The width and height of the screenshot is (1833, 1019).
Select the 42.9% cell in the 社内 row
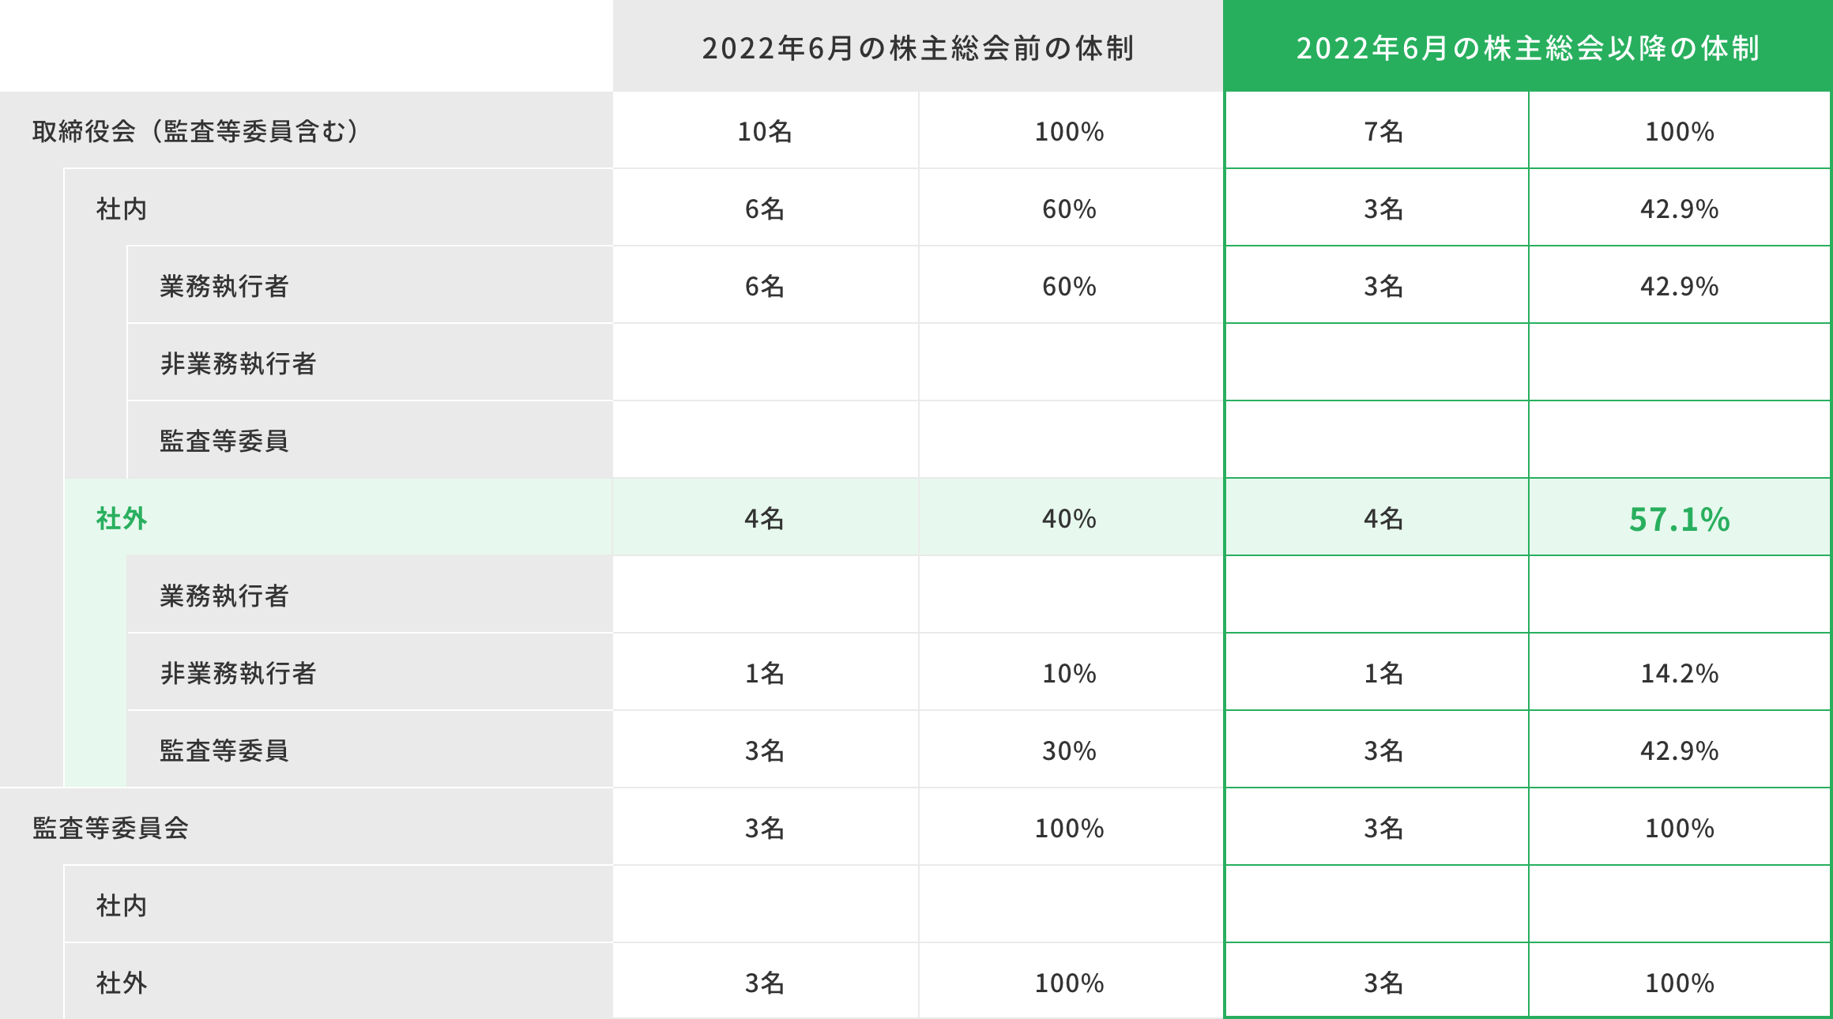(1679, 209)
